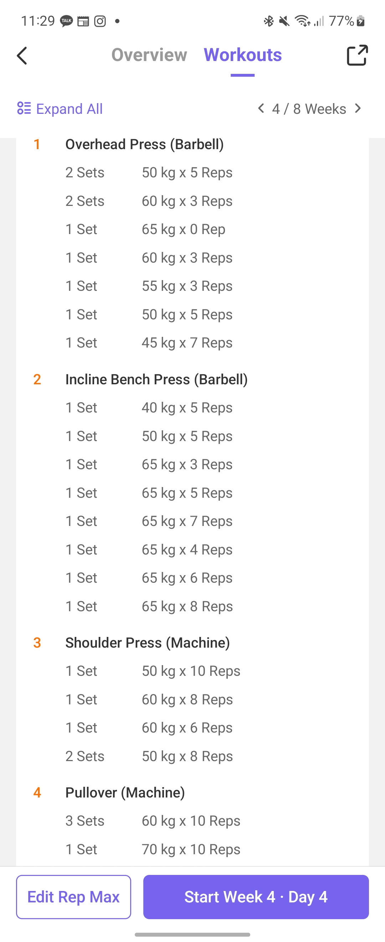385x942 pixels.
Task: Open the share/export icon
Action: (357, 55)
